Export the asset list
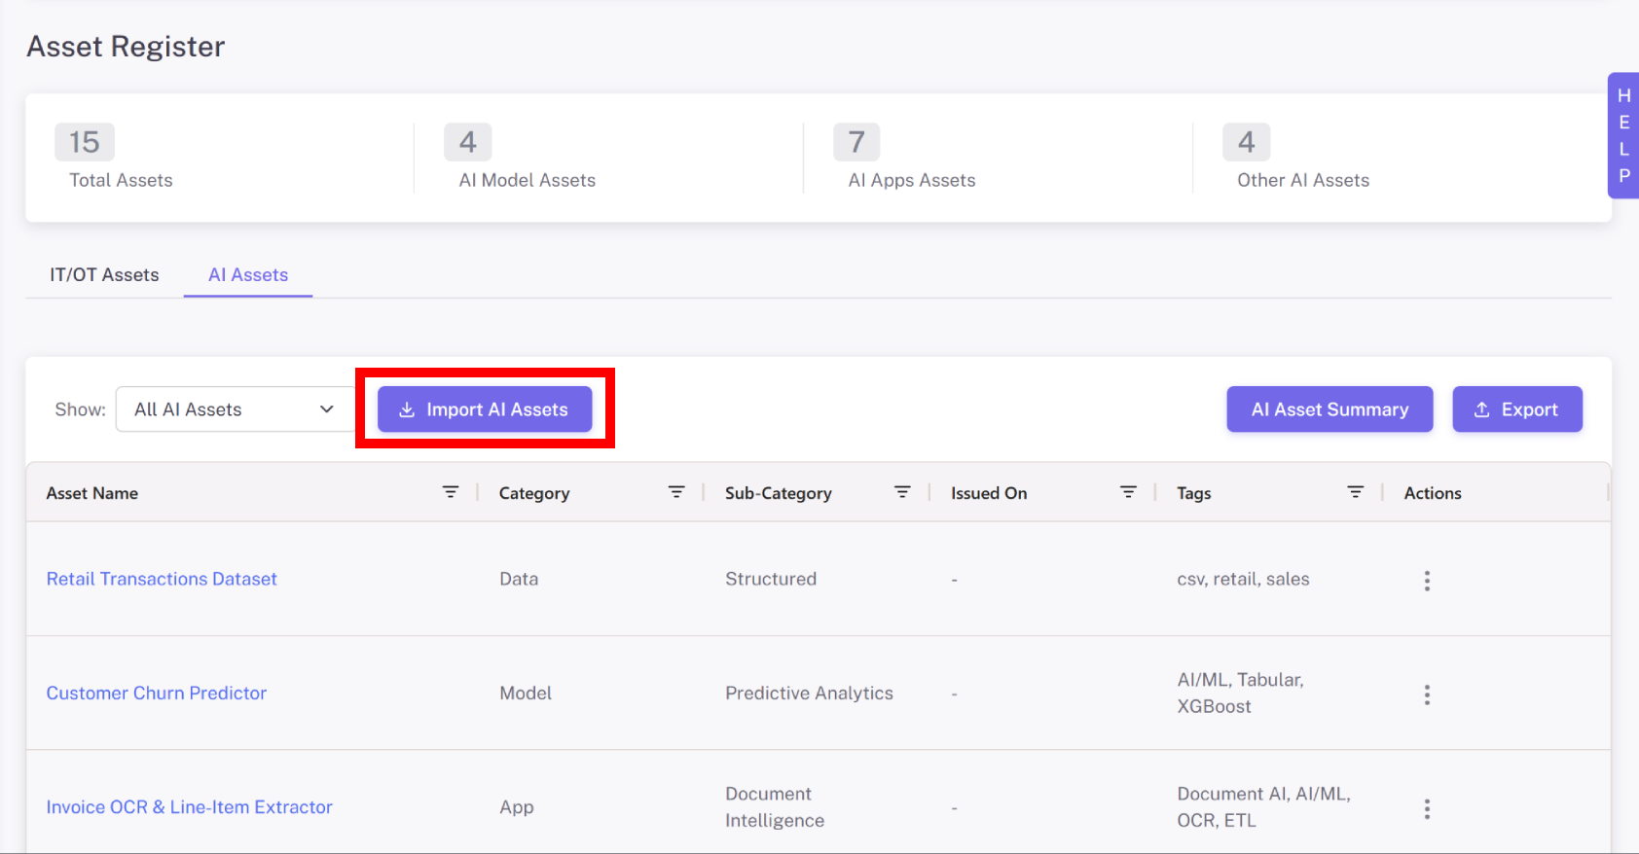1639x854 pixels. coord(1516,409)
